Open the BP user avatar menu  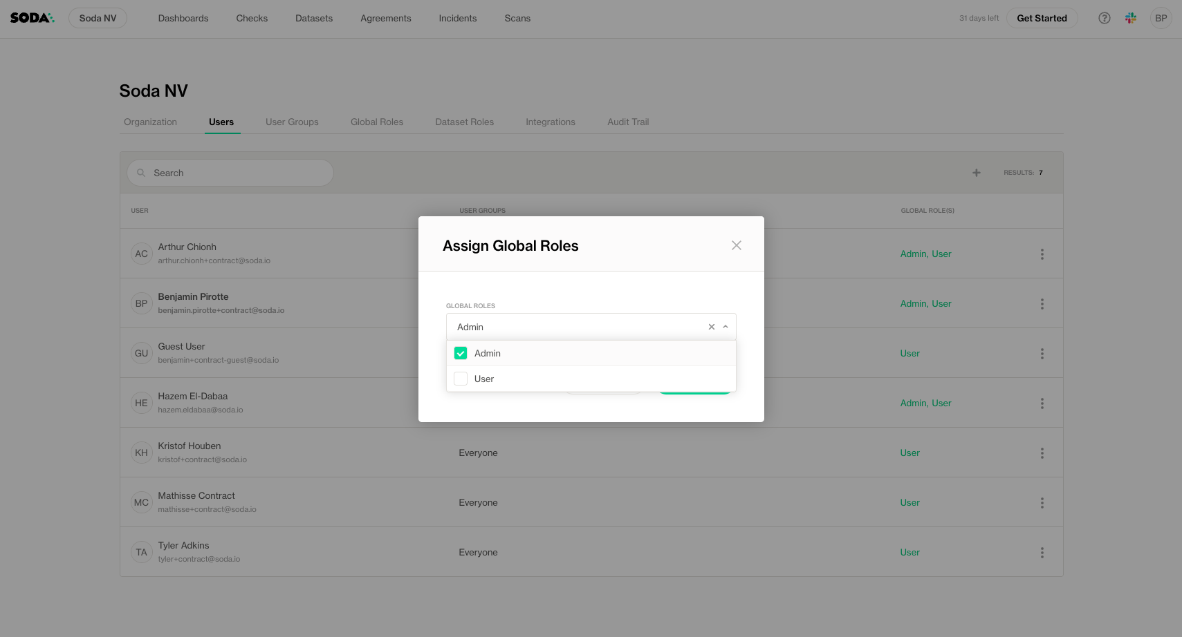(1161, 18)
